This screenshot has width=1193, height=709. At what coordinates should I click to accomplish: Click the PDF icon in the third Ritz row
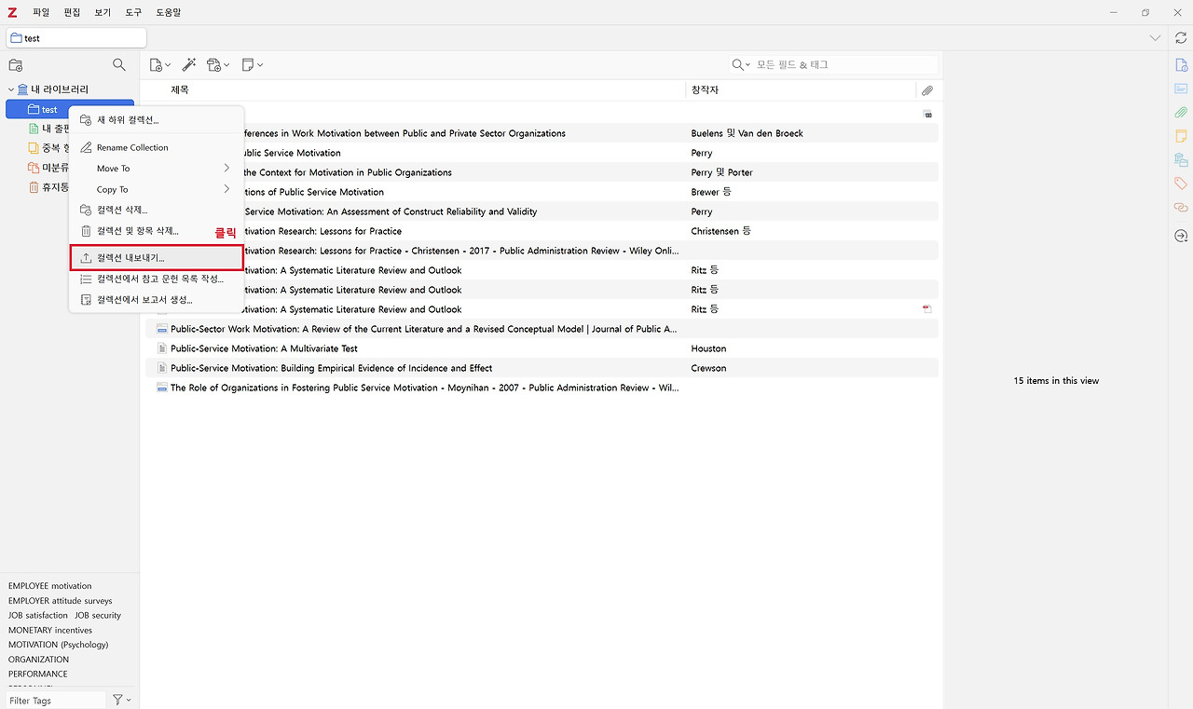[x=927, y=309]
